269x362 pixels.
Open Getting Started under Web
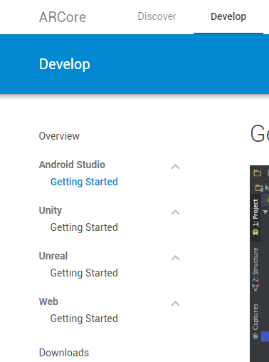[84, 319]
